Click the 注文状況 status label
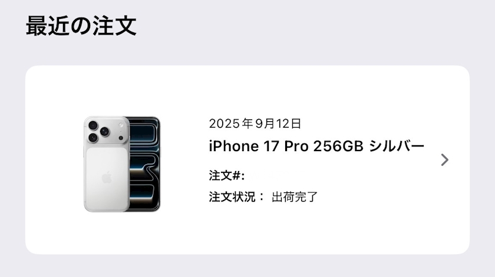The image size is (495, 277). click(x=232, y=196)
